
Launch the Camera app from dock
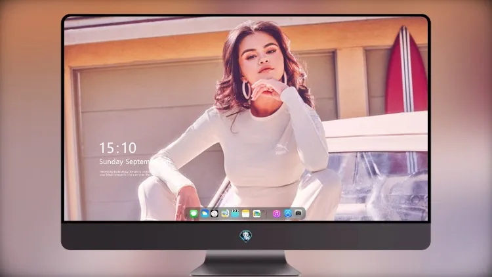[x=298, y=213]
